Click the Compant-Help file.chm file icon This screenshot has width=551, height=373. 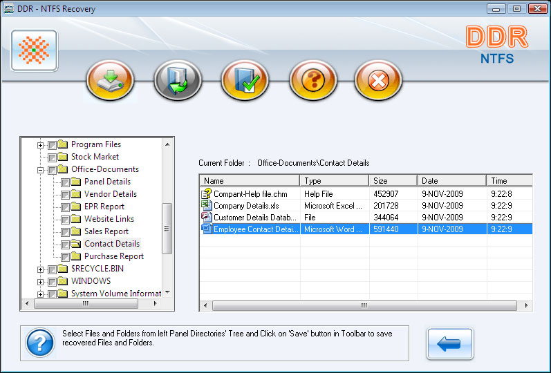coord(206,193)
